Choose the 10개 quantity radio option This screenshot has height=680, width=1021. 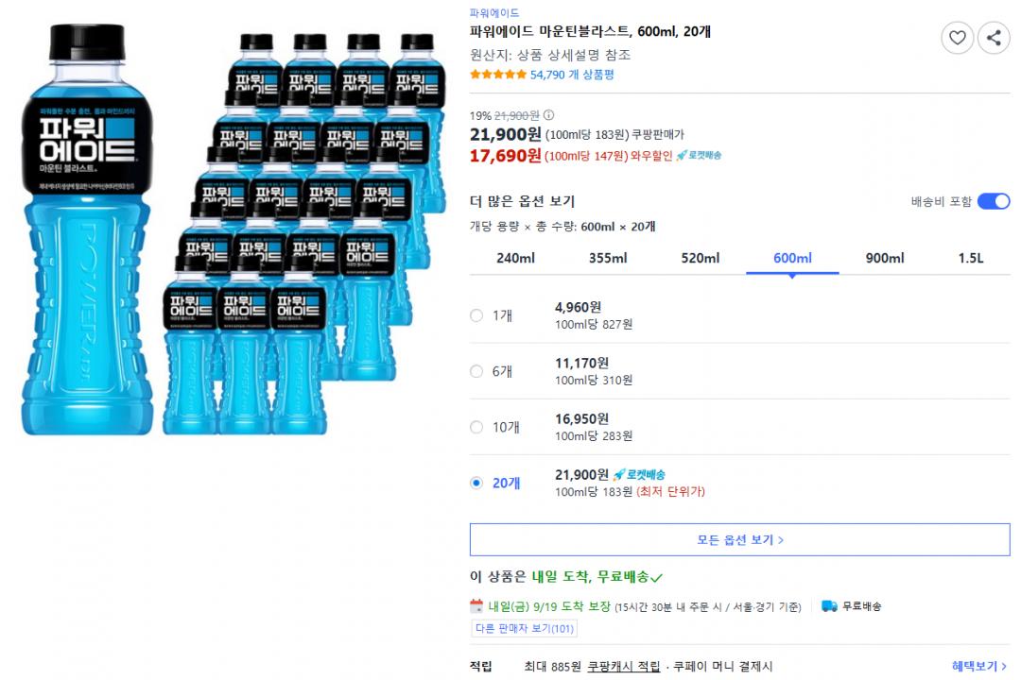click(x=476, y=427)
